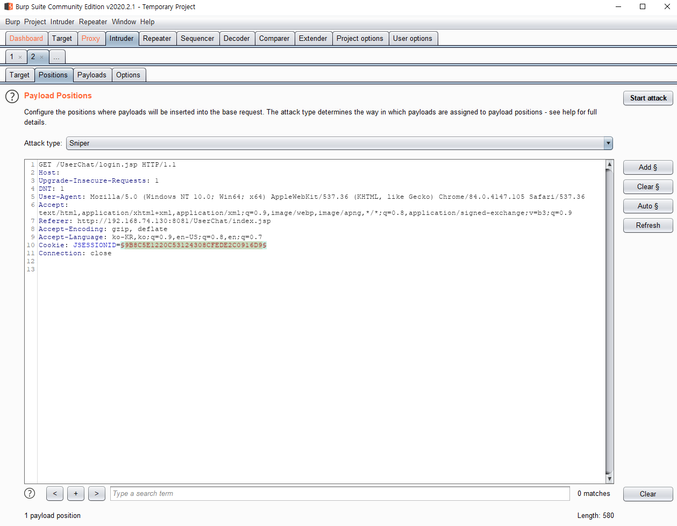Click the request editor scroll up arrow

(609, 164)
